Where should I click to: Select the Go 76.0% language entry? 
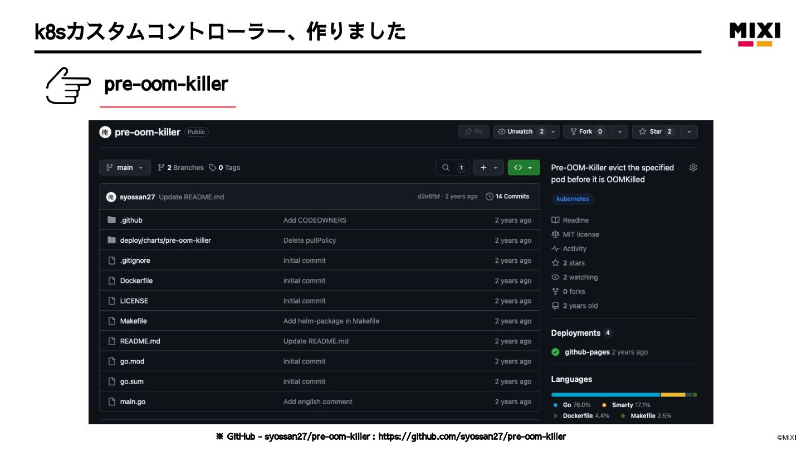(x=572, y=405)
